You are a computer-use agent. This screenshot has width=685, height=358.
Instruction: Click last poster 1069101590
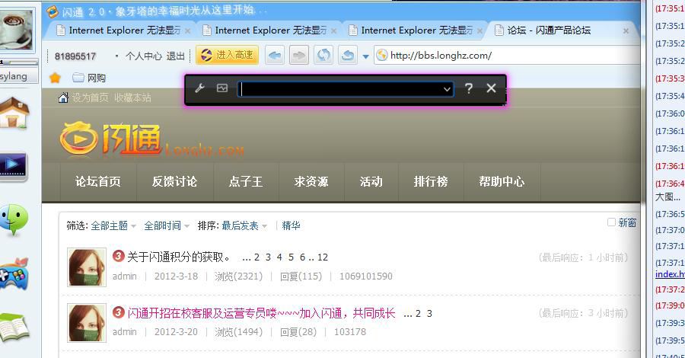(366, 276)
